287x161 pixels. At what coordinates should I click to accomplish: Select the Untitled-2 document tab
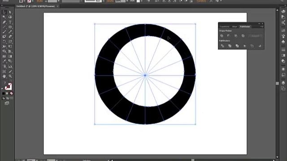[36, 6]
